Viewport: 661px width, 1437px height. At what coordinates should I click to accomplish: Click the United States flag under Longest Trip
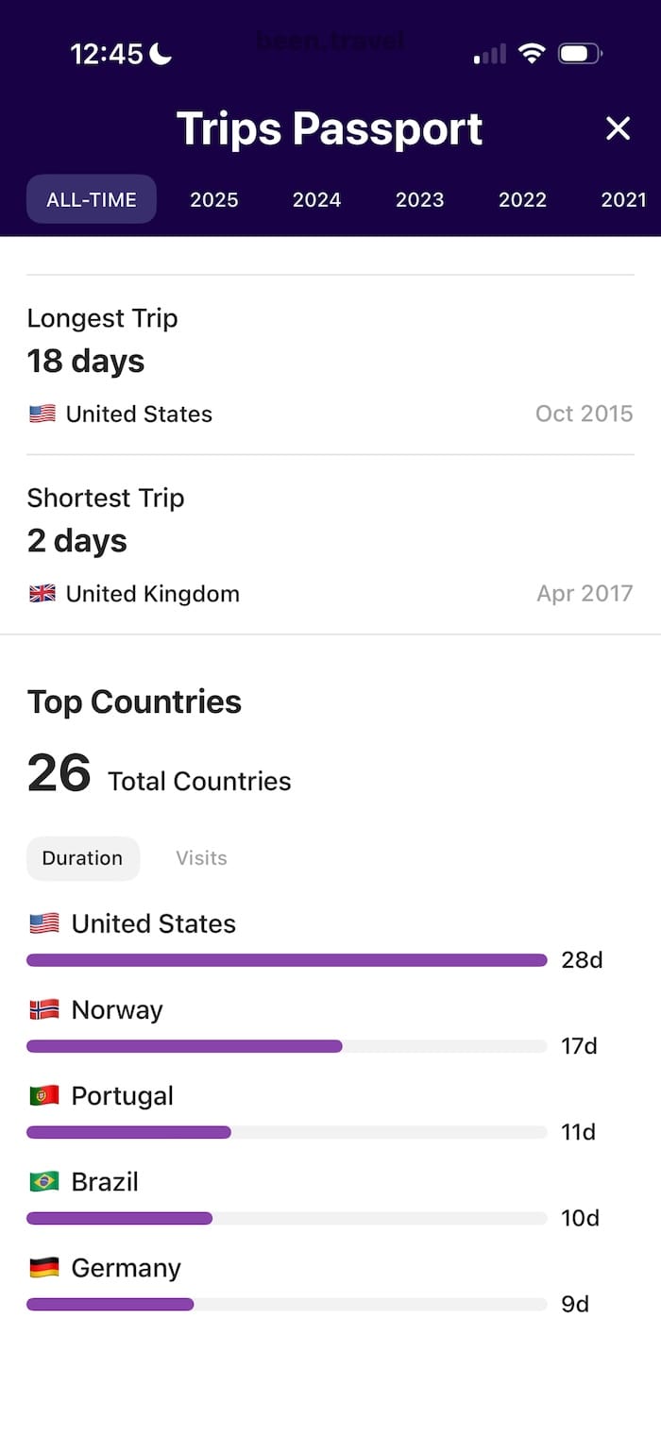[x=42, y=413]
